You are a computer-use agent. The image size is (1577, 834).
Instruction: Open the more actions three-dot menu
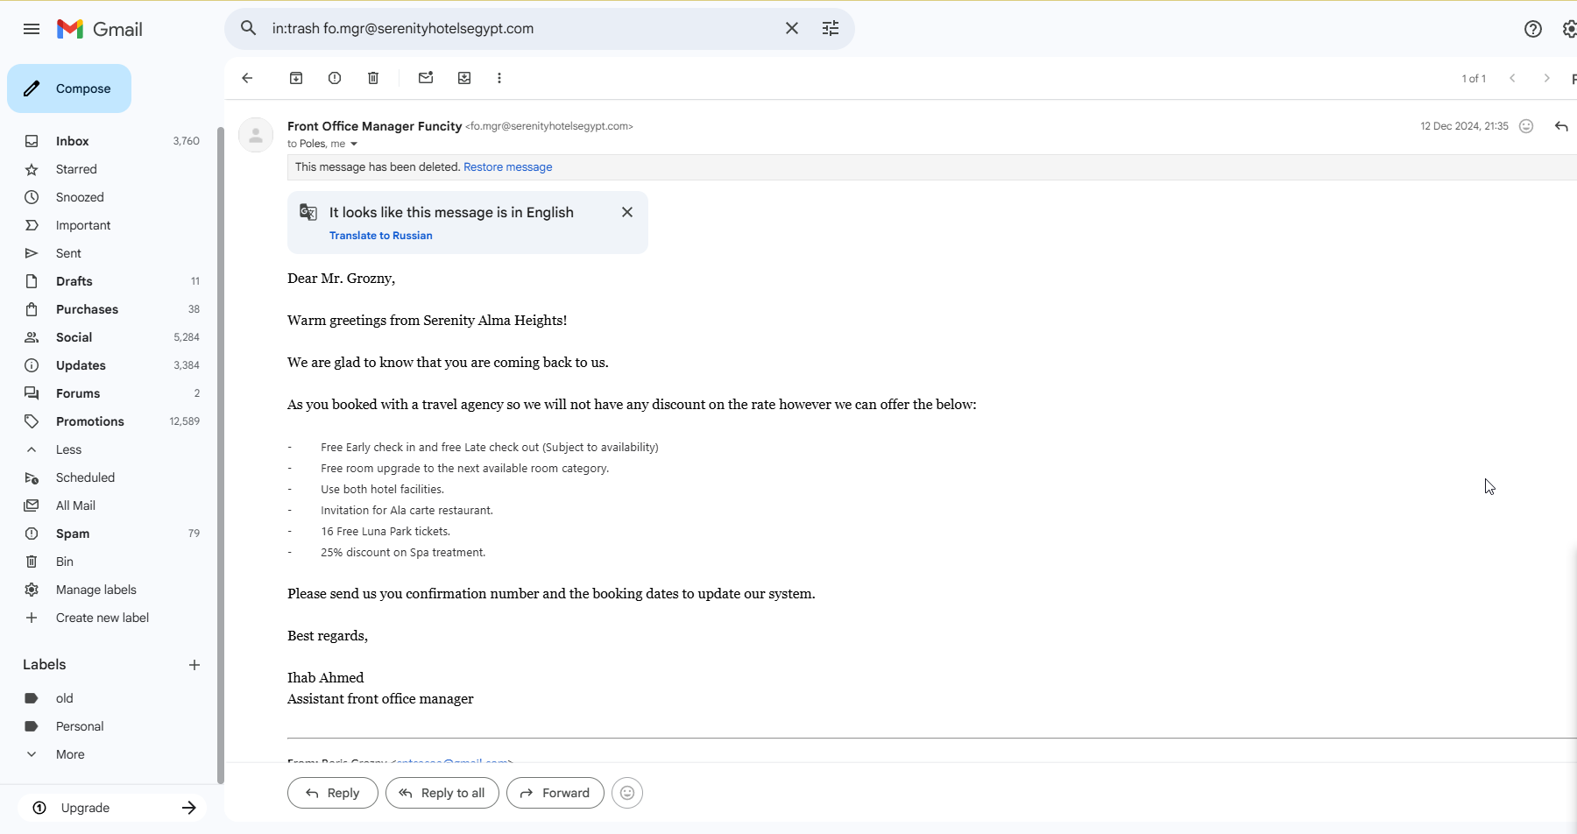[x=499, y=78]
